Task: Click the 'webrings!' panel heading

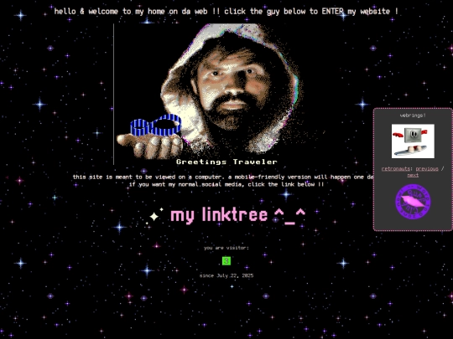Action: pyautogui.click(x=413, y=116)
